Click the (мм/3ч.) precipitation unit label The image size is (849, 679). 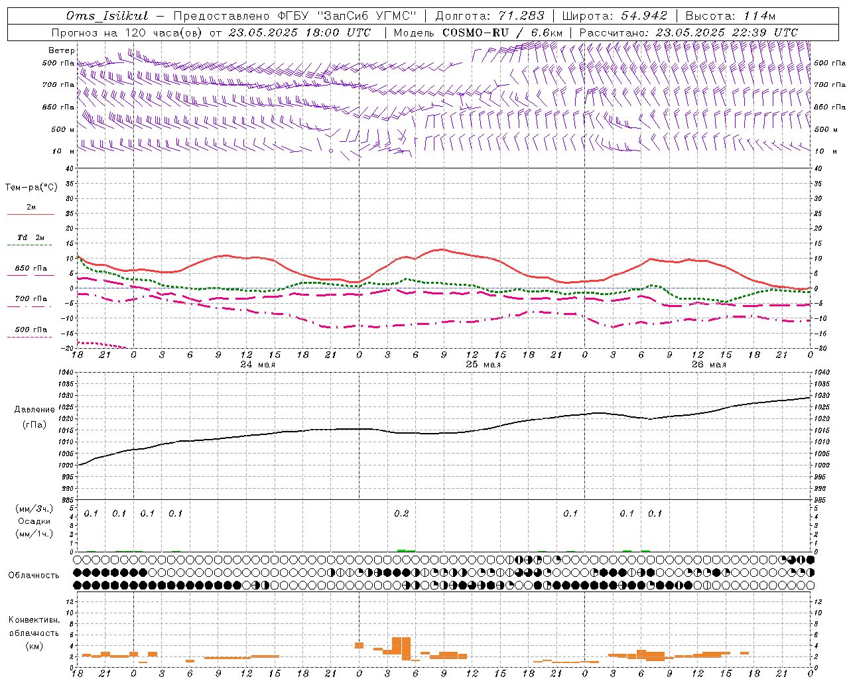[34, 509]
